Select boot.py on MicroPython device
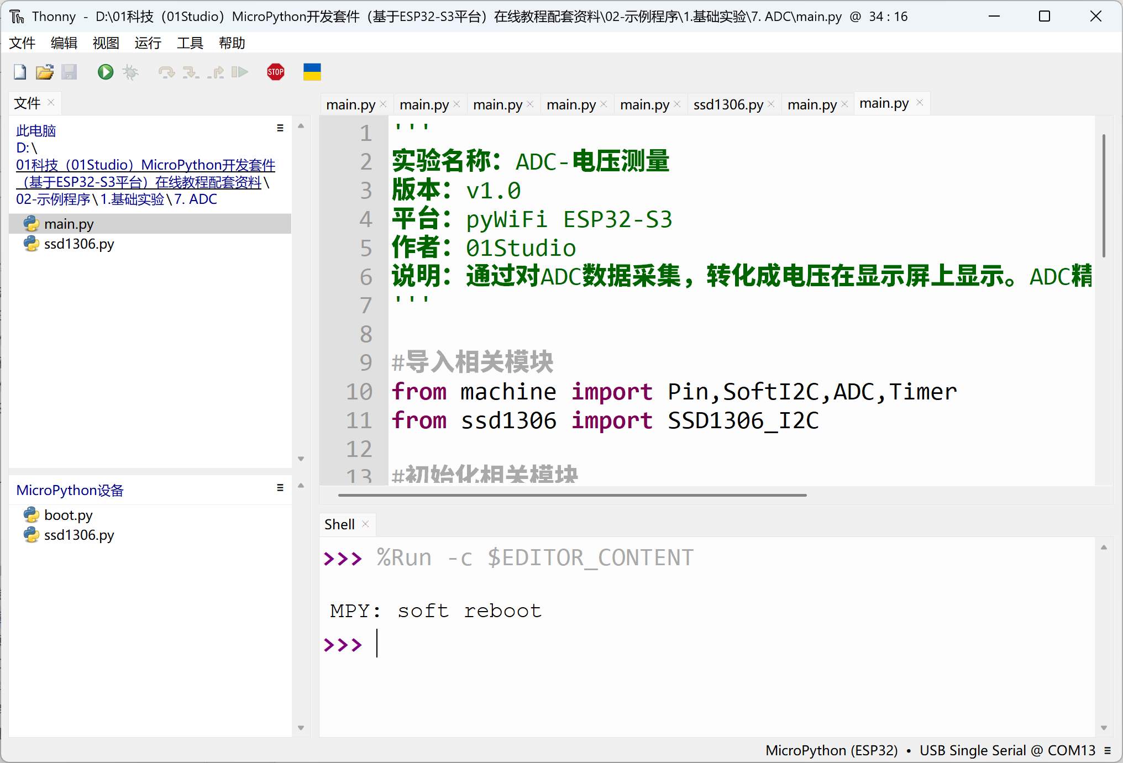 click(x=68, y=515)
